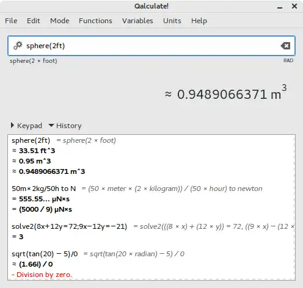Close the Qalculate! window
This screenshot has width=303, height=288.
294,6
